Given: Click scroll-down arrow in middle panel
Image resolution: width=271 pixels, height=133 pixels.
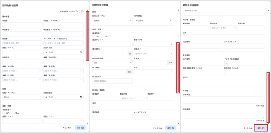Looking at the screenshot, I should pos(178,123).
